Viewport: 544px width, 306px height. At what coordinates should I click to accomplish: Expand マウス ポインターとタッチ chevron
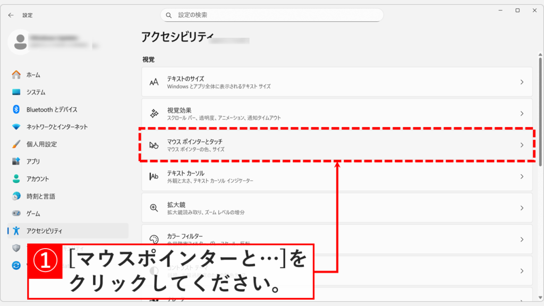[x=522, y=145]
